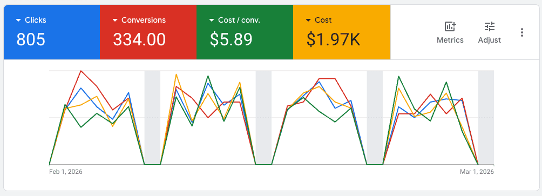Click the Clicks label text
Image resolution: width=542 pixels, height=196 pixels.
tap(36, 20)
